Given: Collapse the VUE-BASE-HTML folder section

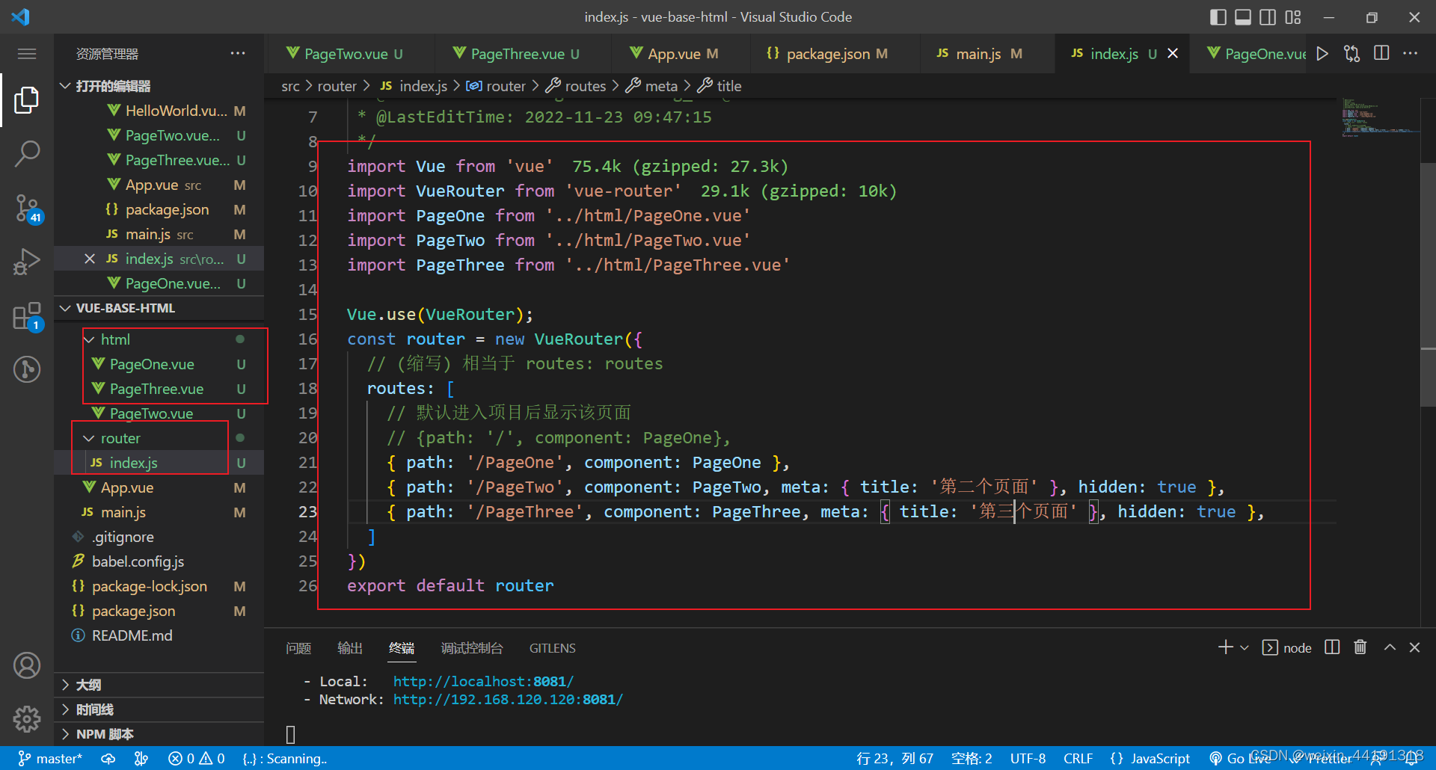Looking at the screenshot, I should (x=159, y=308).
